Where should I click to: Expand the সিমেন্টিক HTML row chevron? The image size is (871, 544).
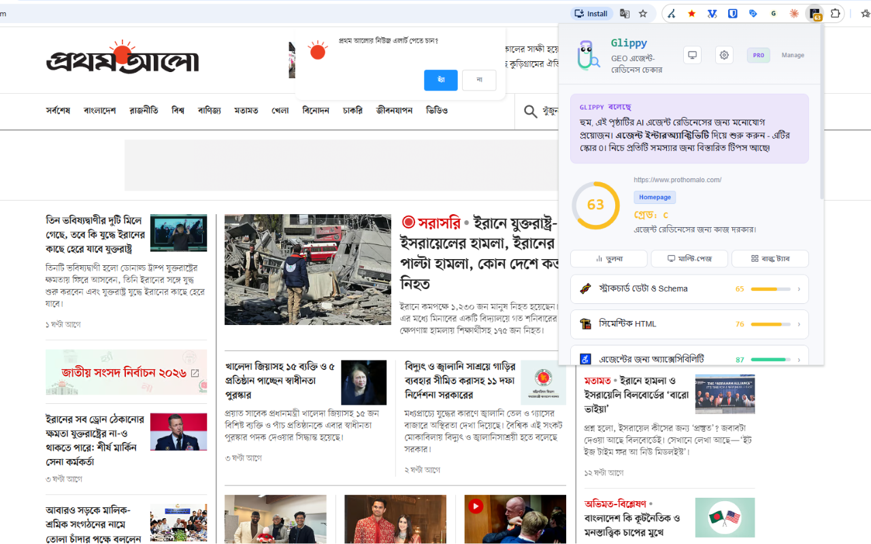(x=799, y=324)
